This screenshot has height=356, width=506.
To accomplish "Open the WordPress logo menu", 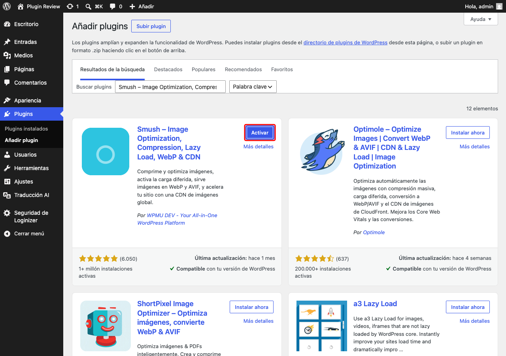I will (7, 6).
